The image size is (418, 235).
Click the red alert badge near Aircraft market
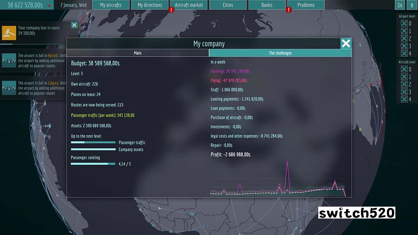[171, 10]
